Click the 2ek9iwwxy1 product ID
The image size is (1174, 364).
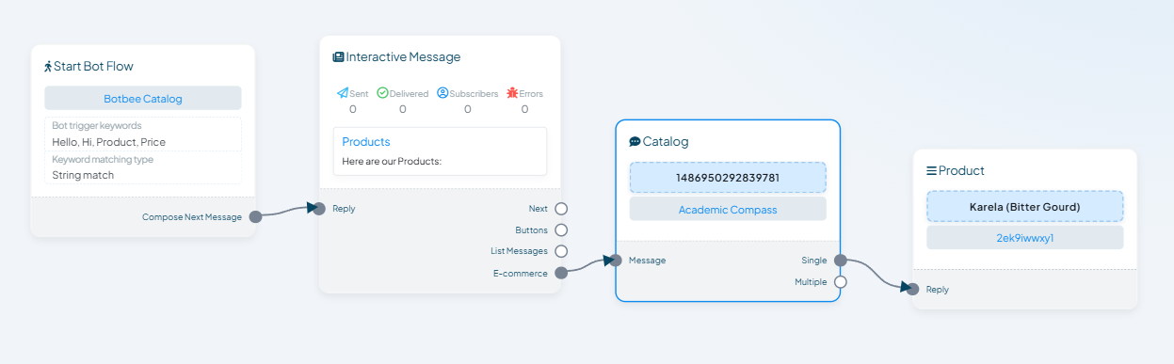(x=1025, y=238)
